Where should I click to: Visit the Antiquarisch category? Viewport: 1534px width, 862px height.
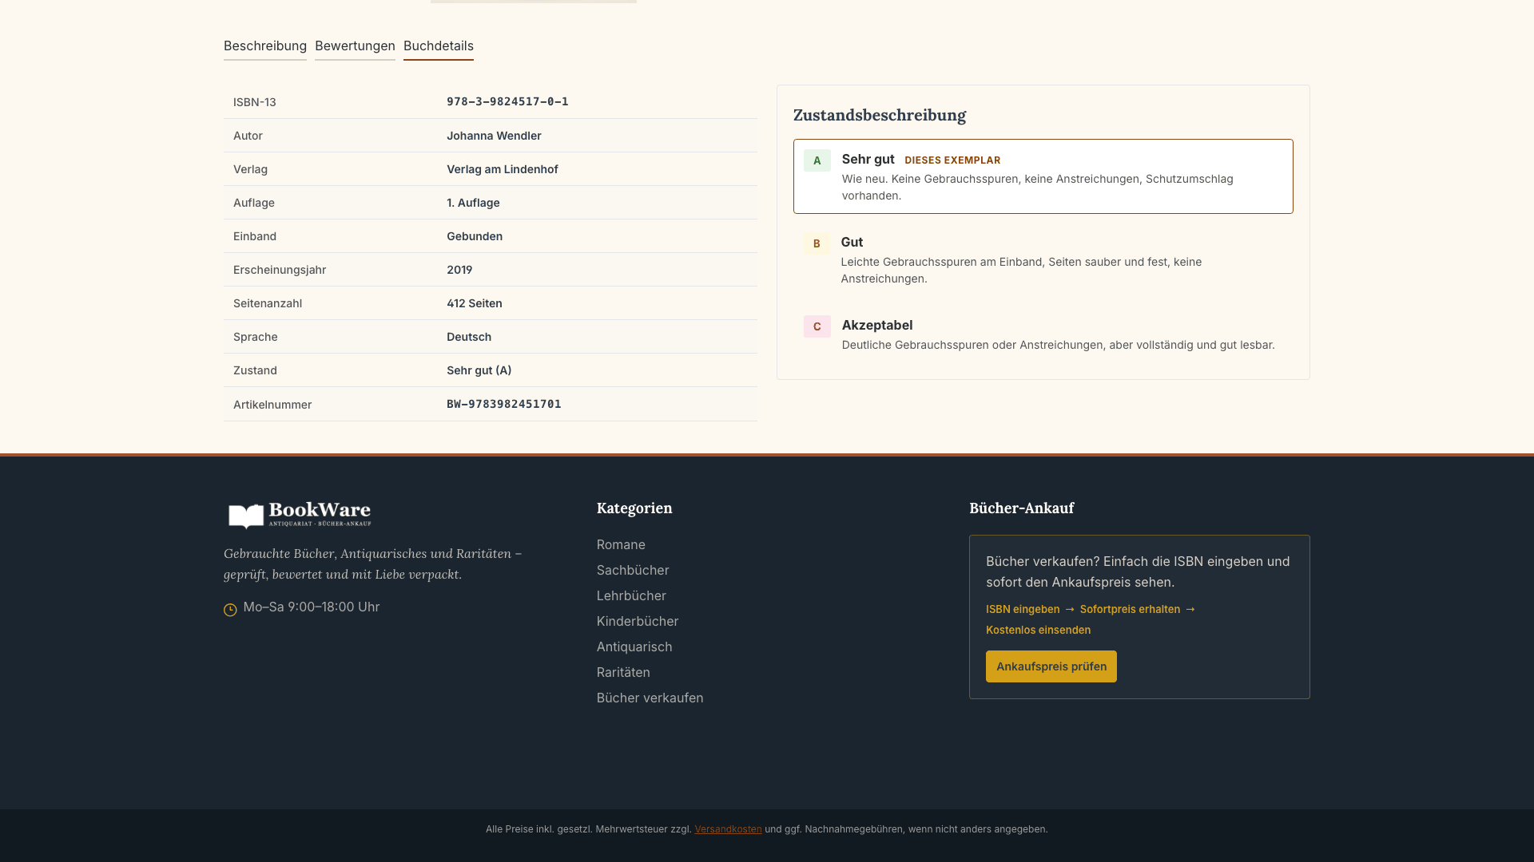click(634, 646)
